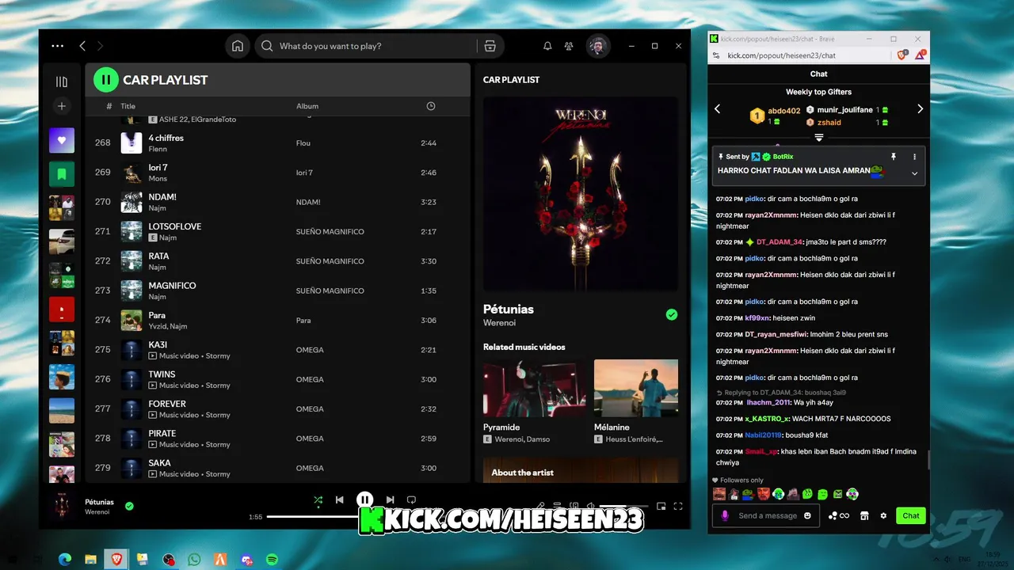Toggle saved checkmark in bottom player bar
Image resolution: width=1014 pixels, height=570 pixels.
129,506
